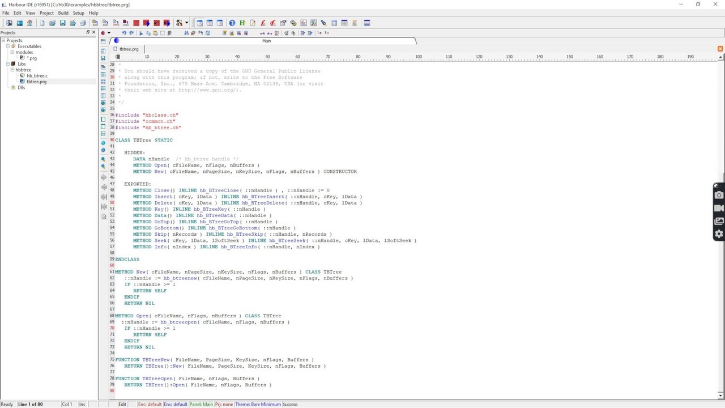Close the Projects dock panel
Viewport: 725px width, 408px height.
[x=93, y=32]
